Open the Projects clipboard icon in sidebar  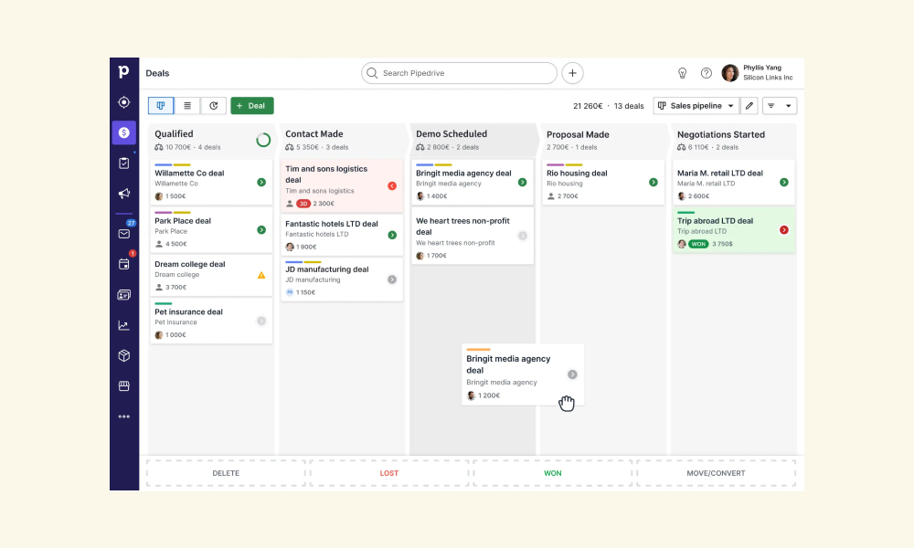(x=123, y=163)
